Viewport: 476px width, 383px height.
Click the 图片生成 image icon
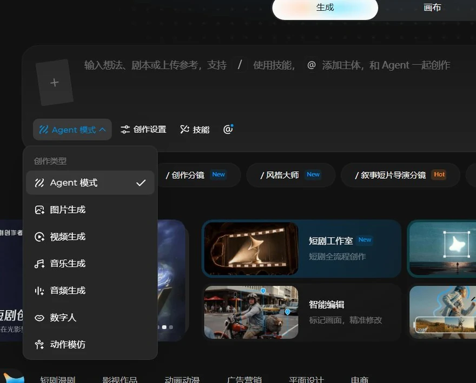pyautogui.click(x=39, y=210)
